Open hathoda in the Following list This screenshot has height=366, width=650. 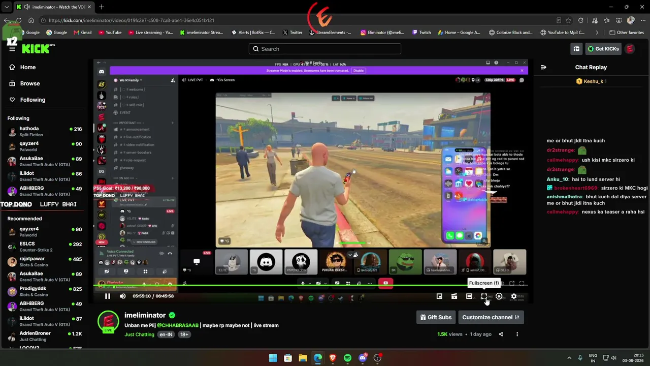tap(45, 131)
